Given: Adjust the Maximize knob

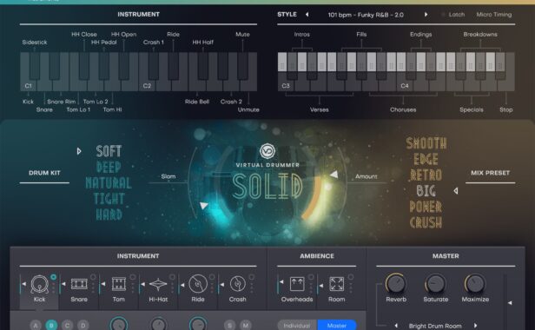Looking at the screenshot, I should [x=475, y=284].
